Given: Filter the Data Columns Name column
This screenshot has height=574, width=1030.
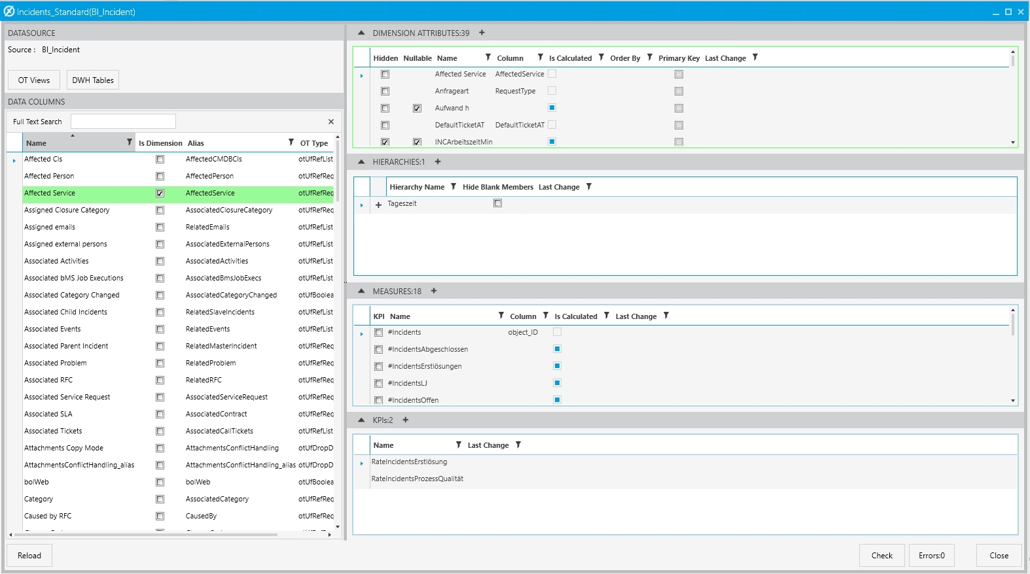Looking at the screenshot, I should (x=130, y=142).
